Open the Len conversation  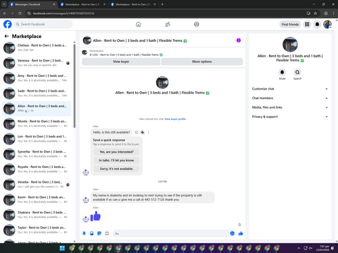point(37,139)
